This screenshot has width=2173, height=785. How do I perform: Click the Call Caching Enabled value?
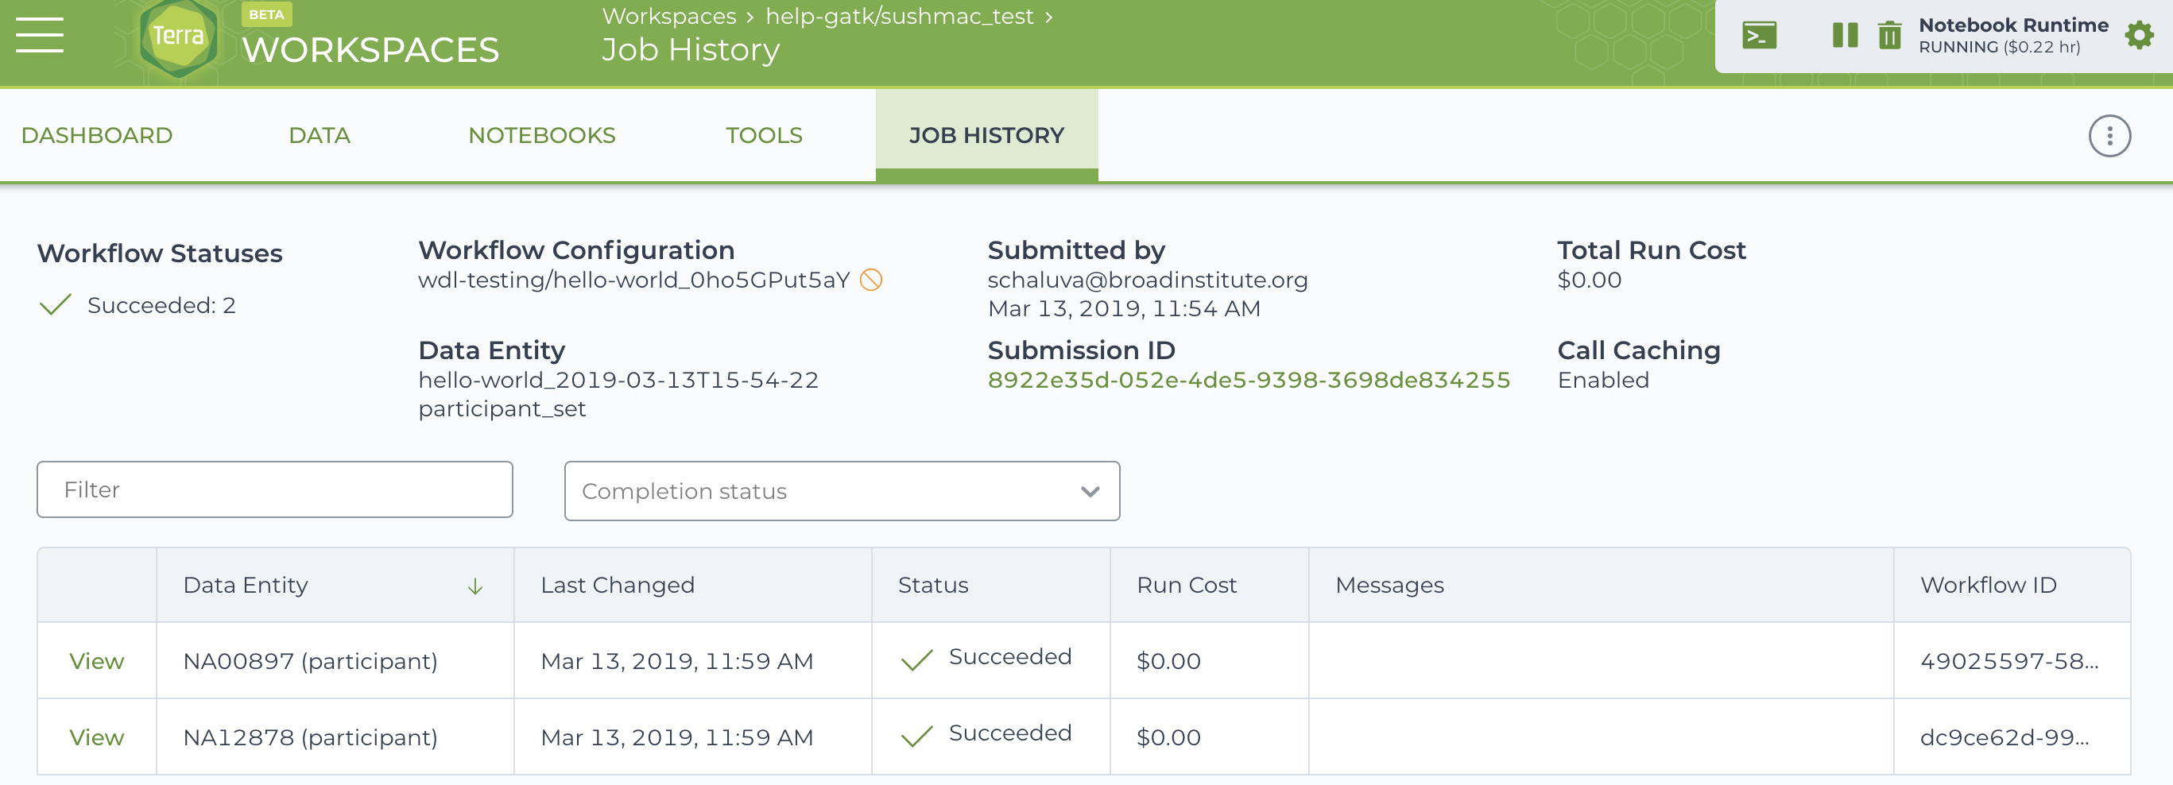(x=1603, y=381)
